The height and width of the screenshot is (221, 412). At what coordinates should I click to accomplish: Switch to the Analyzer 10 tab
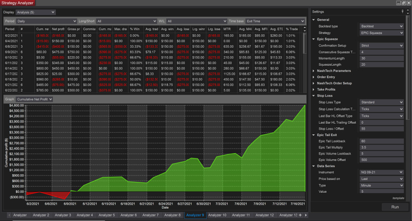(217, 214)
